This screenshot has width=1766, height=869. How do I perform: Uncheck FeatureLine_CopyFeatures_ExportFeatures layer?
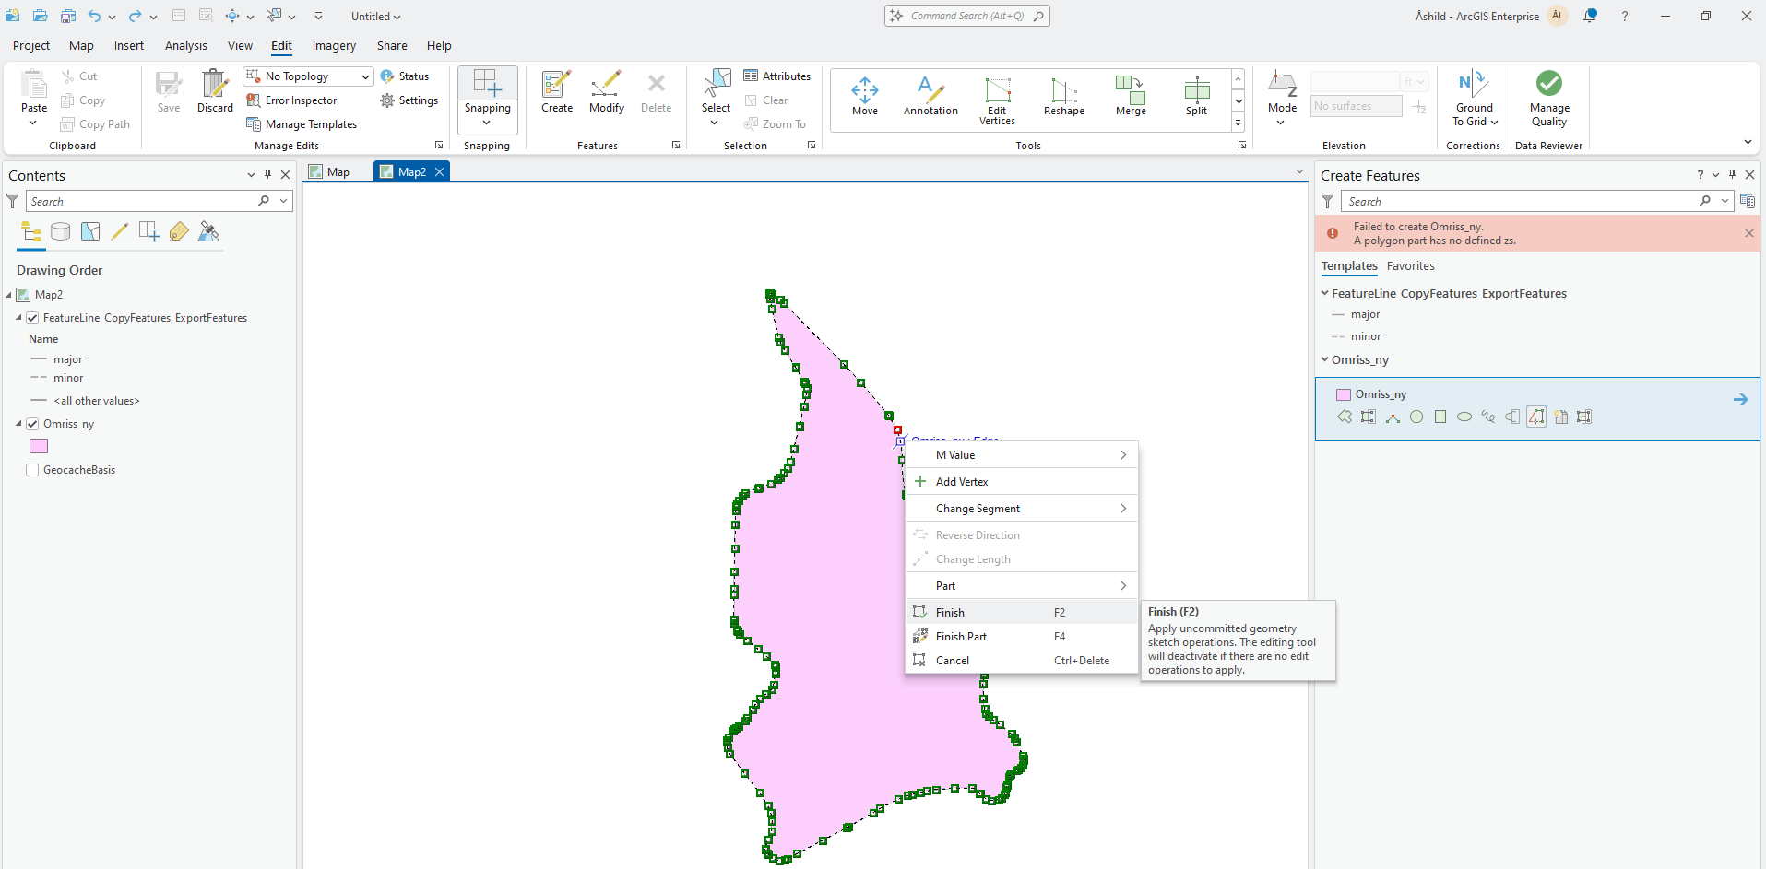(32, 317)
